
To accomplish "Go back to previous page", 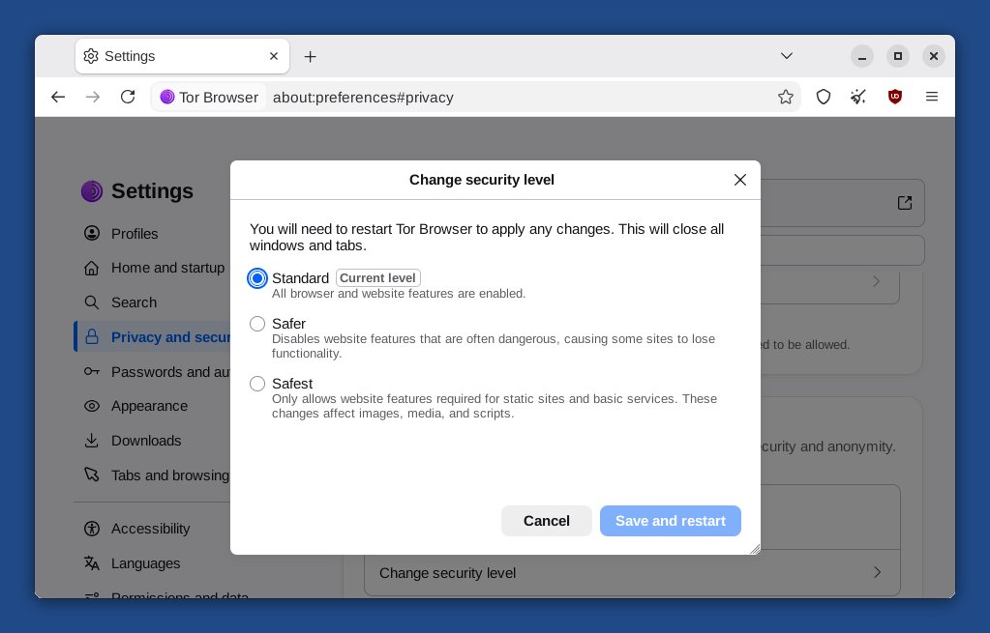I will [x=58, y=97].
